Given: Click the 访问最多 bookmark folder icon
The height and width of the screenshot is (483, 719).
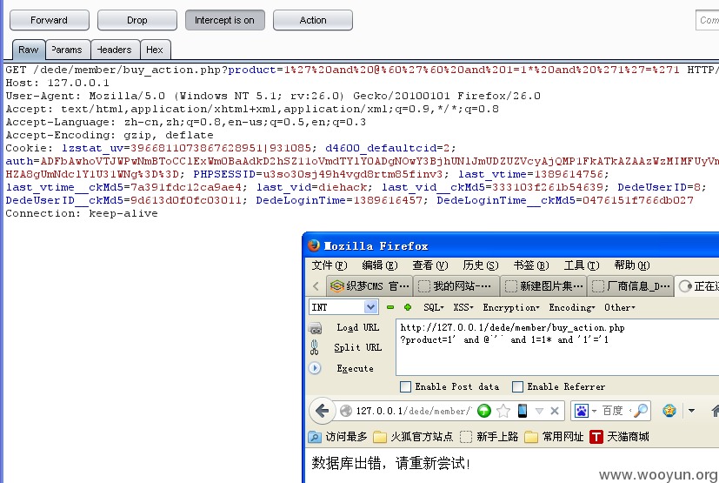Looking at the screenshot, I should point(315,437).
